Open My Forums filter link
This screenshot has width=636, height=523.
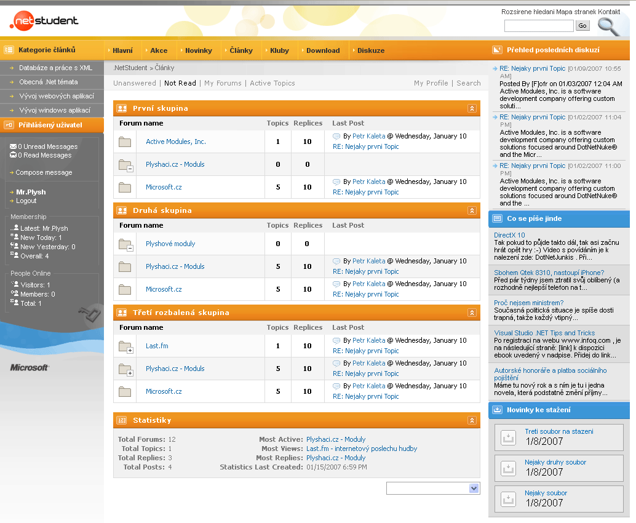tap(223, 83)
